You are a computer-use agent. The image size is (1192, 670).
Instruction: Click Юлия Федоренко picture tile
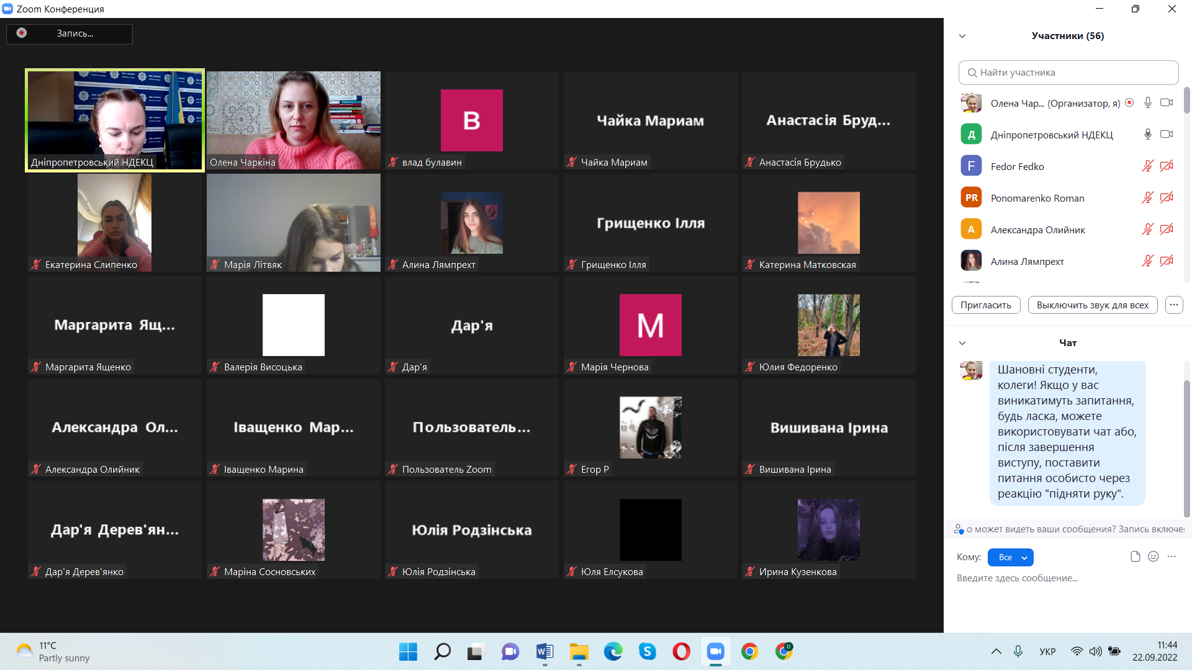coord(829,325)
